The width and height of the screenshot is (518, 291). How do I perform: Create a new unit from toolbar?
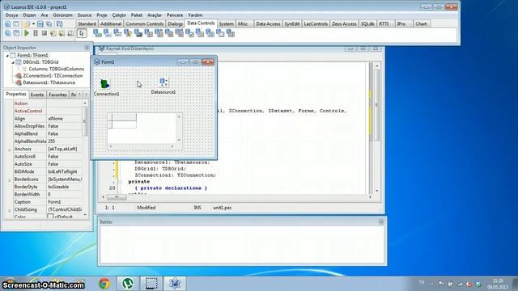pyautogui.click(x=7, y=23)
